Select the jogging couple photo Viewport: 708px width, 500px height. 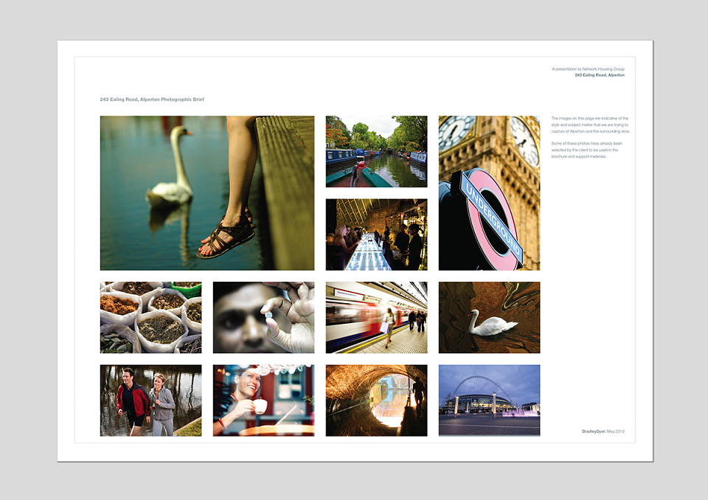coord(150,400)
